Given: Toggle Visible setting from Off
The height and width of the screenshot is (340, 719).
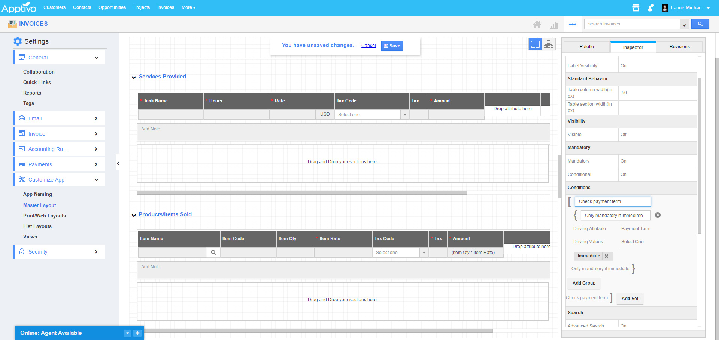Looking at the screenshot, I should click(623, 135).
